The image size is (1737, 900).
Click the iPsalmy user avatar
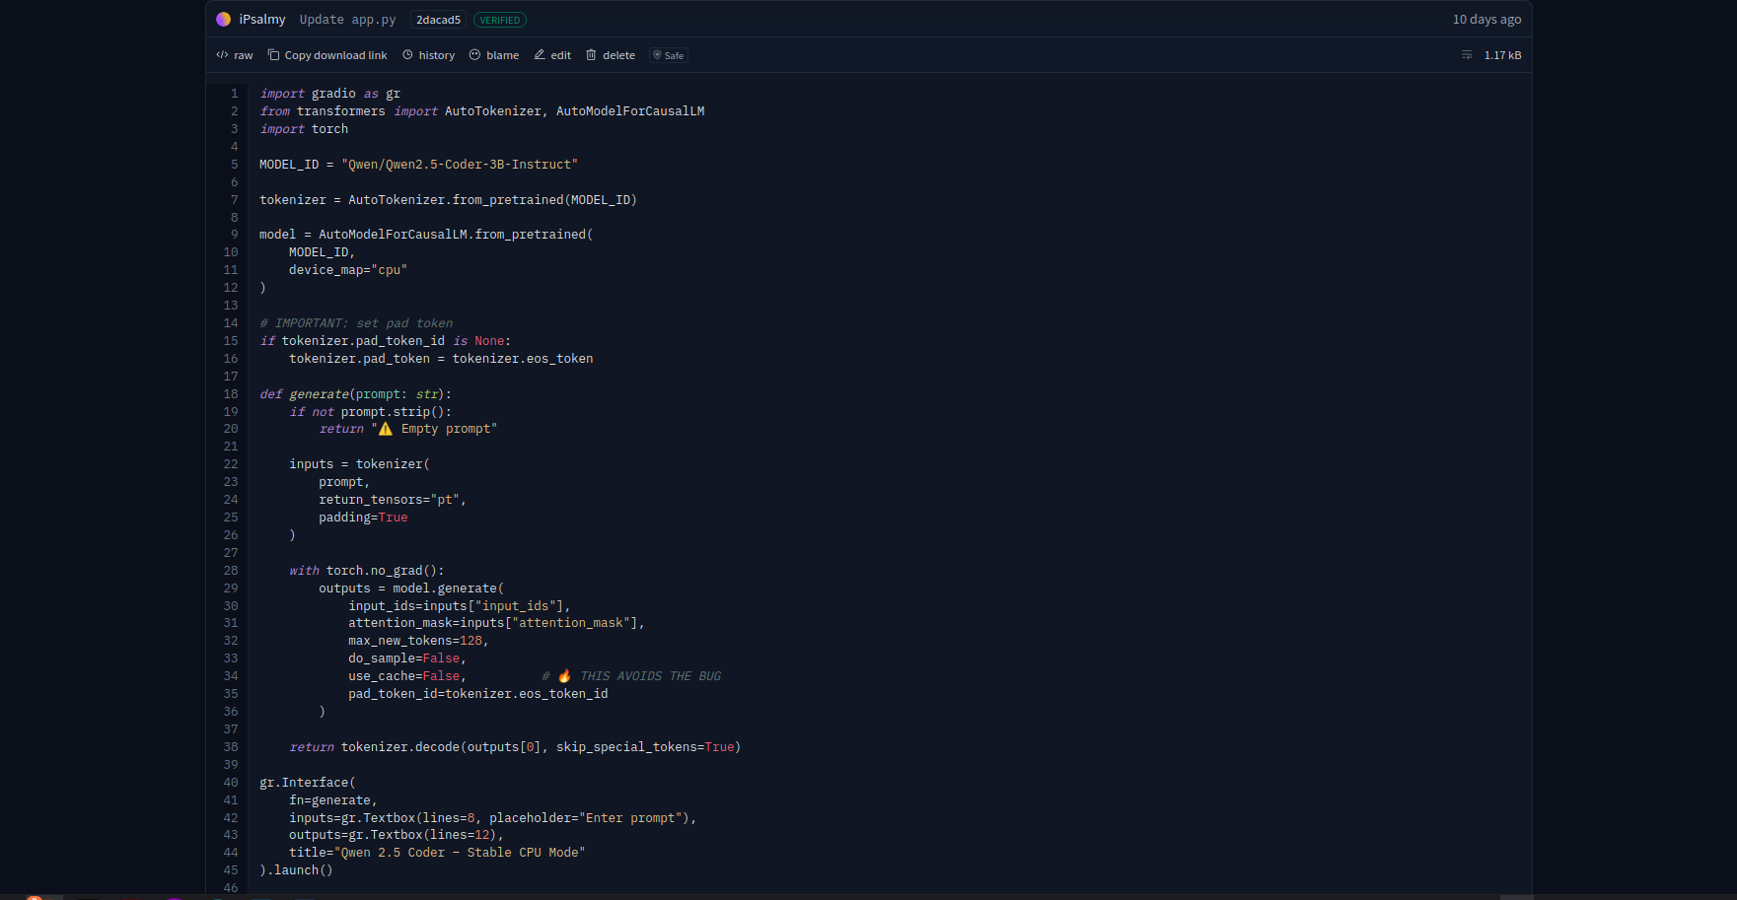[x=223, y=20]
